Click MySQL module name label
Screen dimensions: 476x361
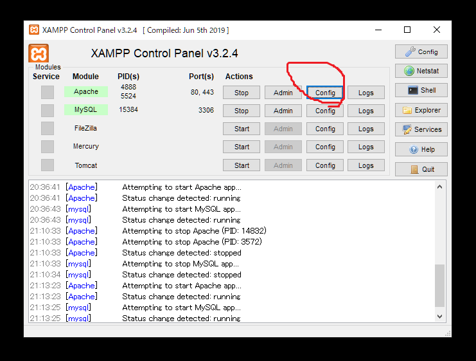tap(86, 109)
